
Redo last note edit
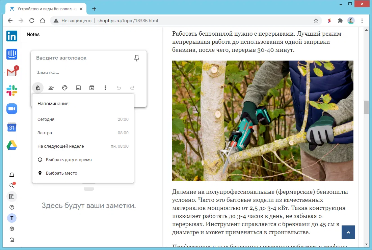pos(132,88)
